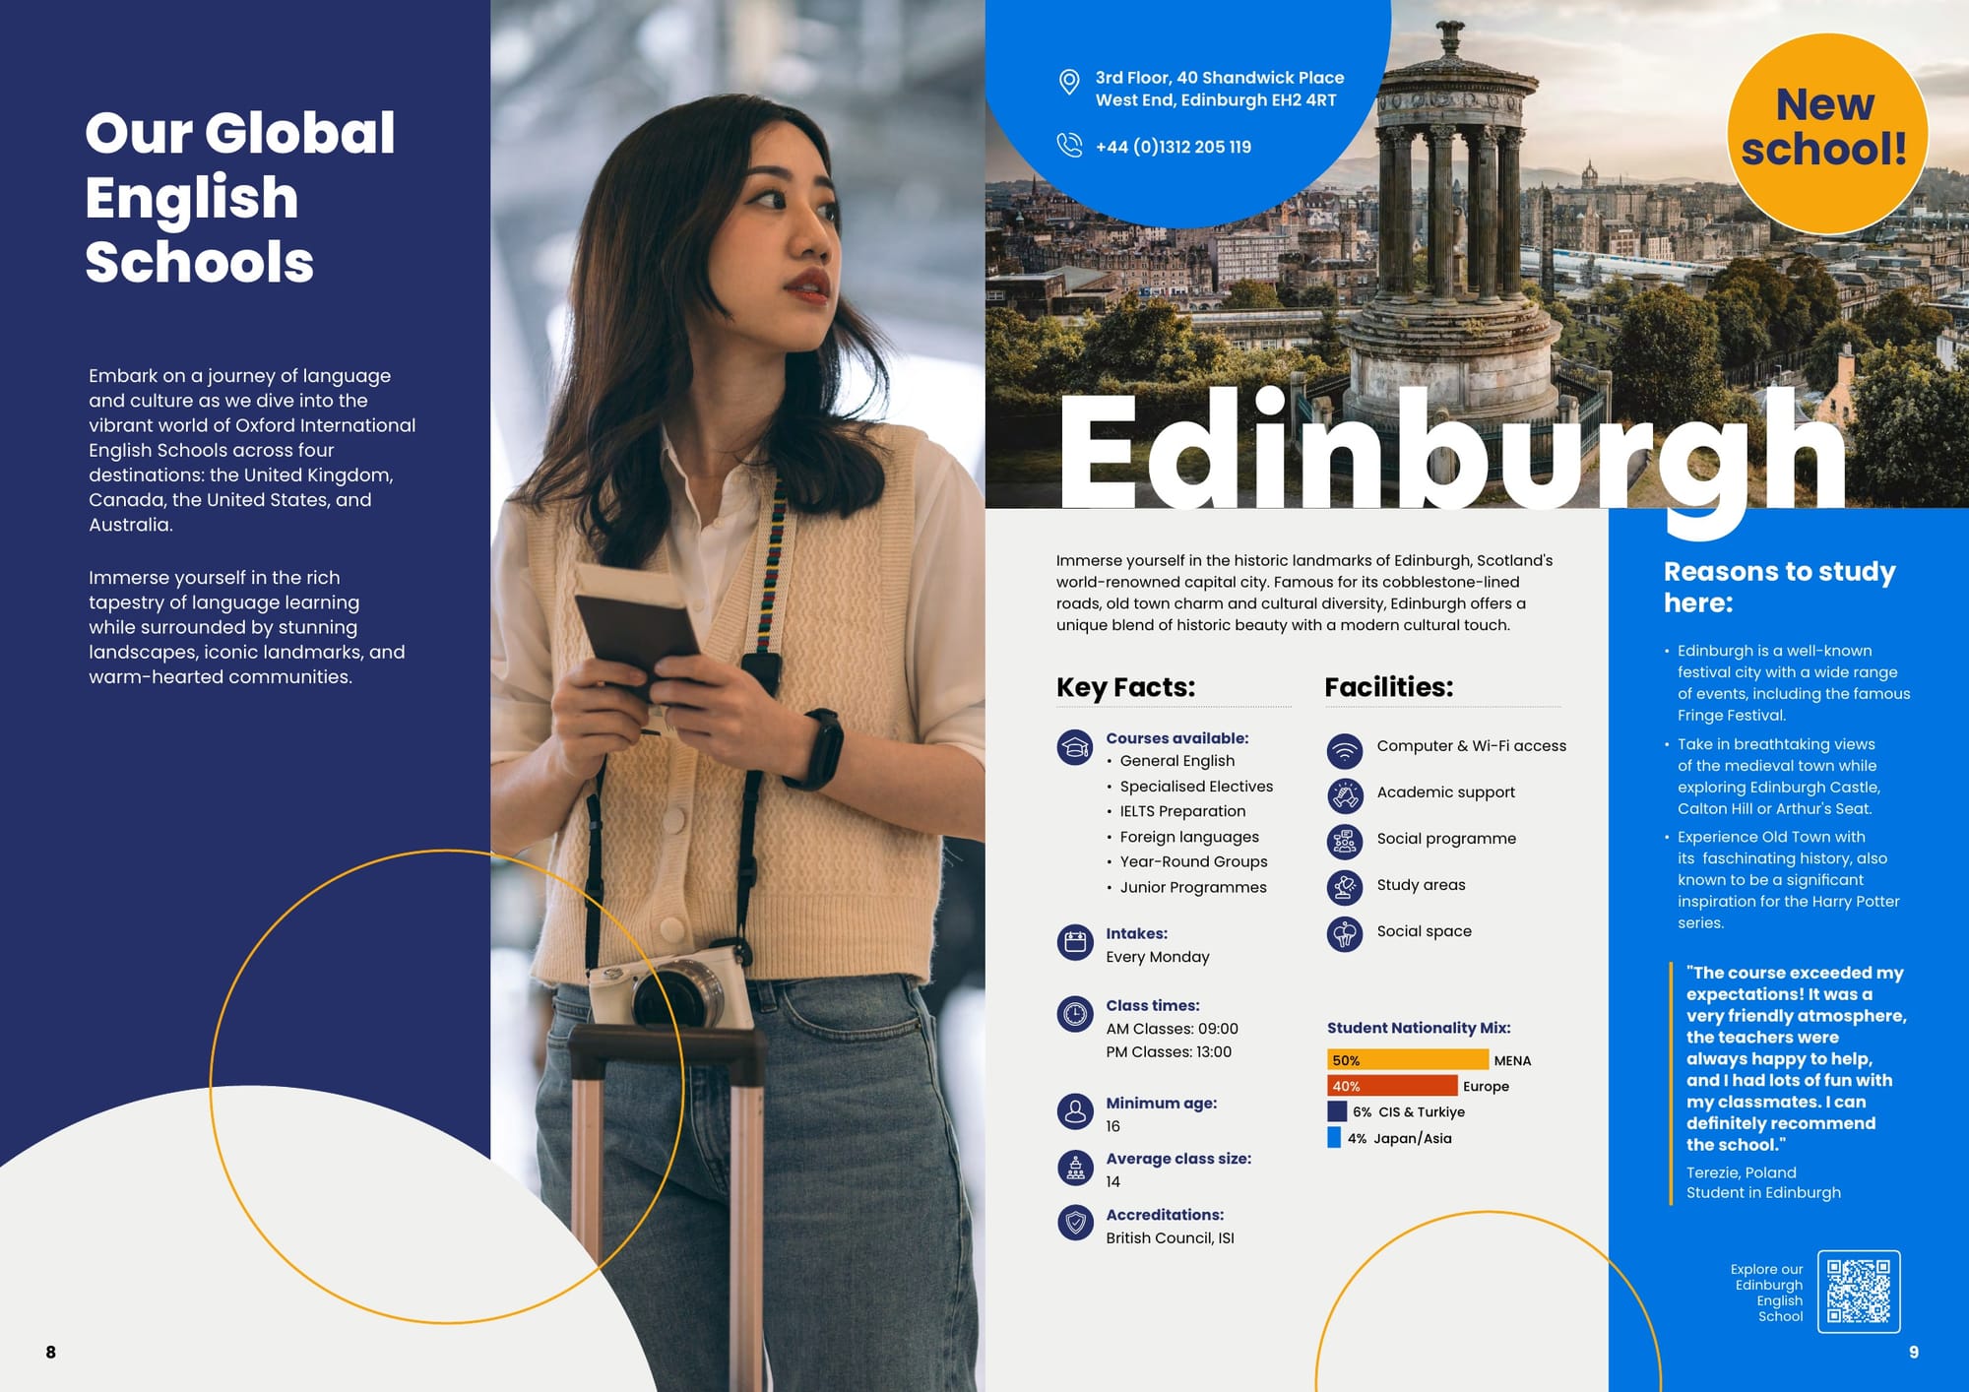
Task: Click the Academic support icon
Action: pyautogui.click(x=1344, y=794)
